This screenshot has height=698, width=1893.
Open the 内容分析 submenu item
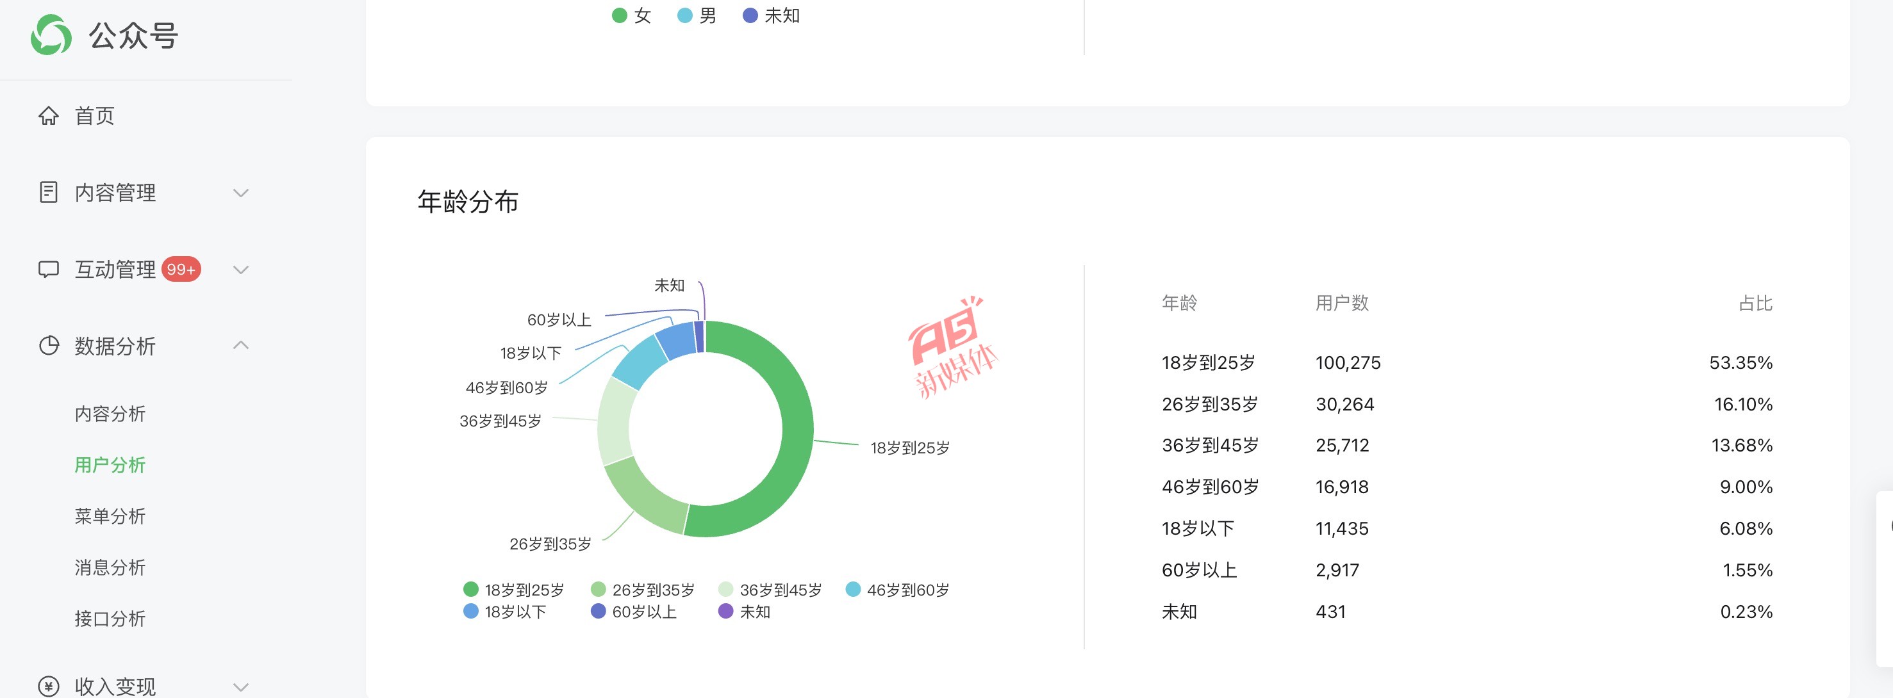pos(110,414)
